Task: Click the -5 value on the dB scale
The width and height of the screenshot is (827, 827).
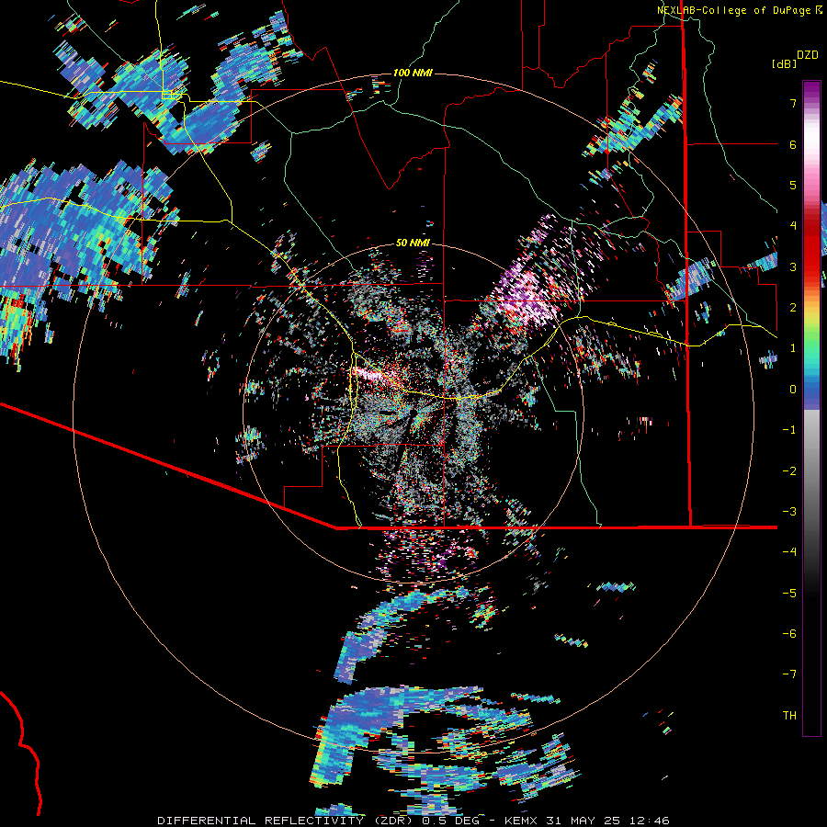Action: [789, 594]
